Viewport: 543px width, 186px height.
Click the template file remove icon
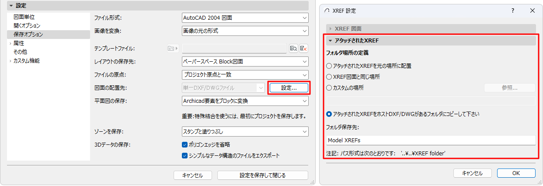pos(304,48)
